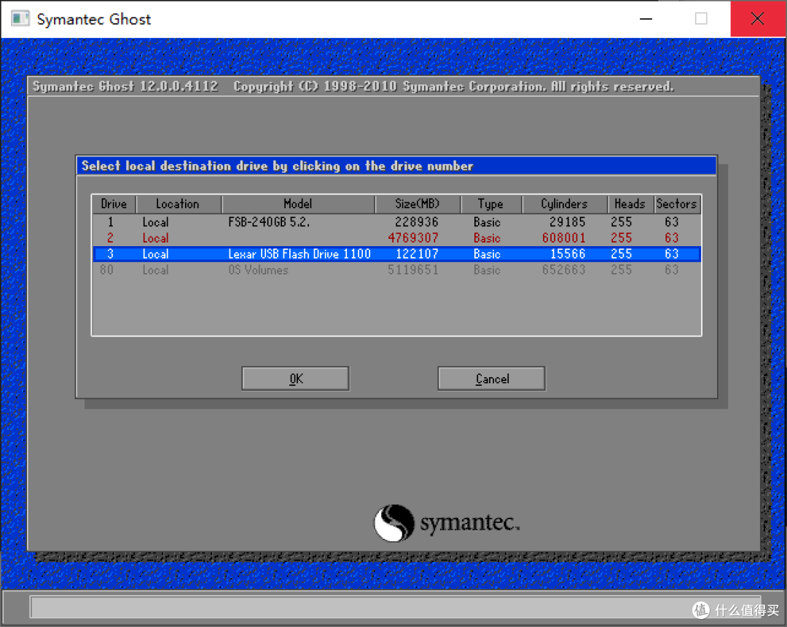Click the Symantec Ghost title bar icon
Screen dimensions: 787x627
pos(20,19)
